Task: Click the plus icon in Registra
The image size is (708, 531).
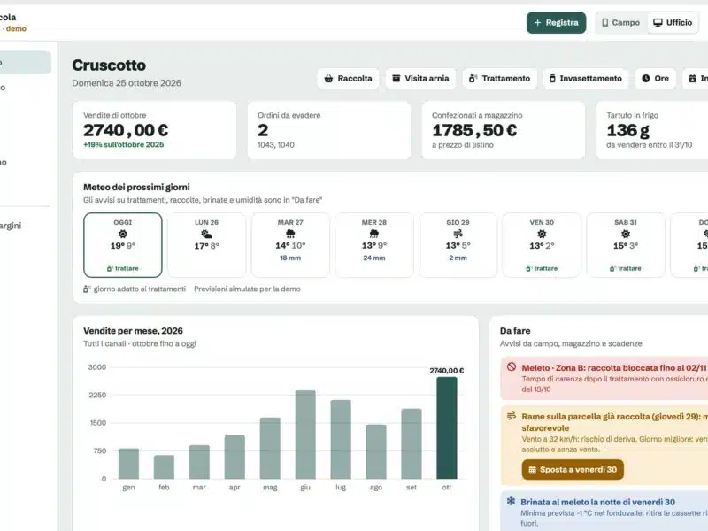Action: (x=537, y=23)
